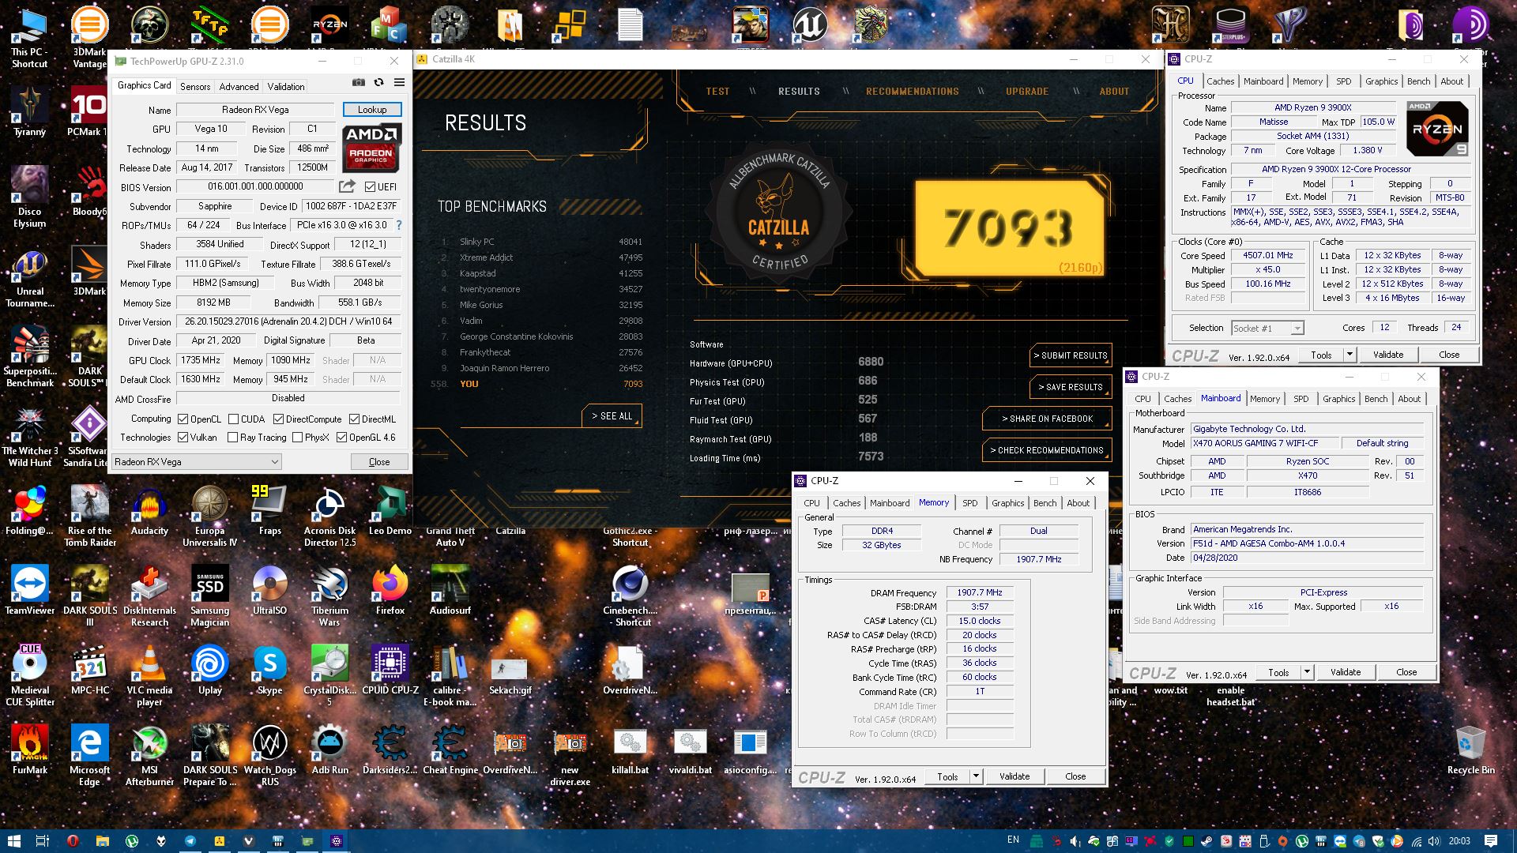The image size is (1517, 853).
Task: Open Bench tab in CPU-Z Mainboard window
Action: (x=1376, y=399)
